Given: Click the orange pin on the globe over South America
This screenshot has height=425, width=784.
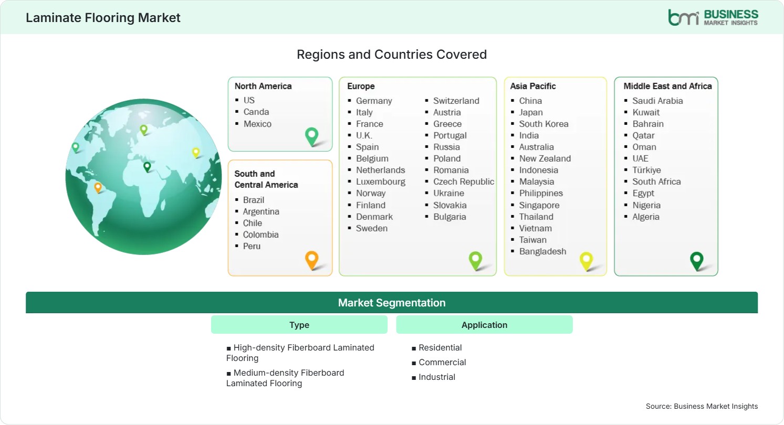Looking at the screenshot, I should [x=98, y=187].
